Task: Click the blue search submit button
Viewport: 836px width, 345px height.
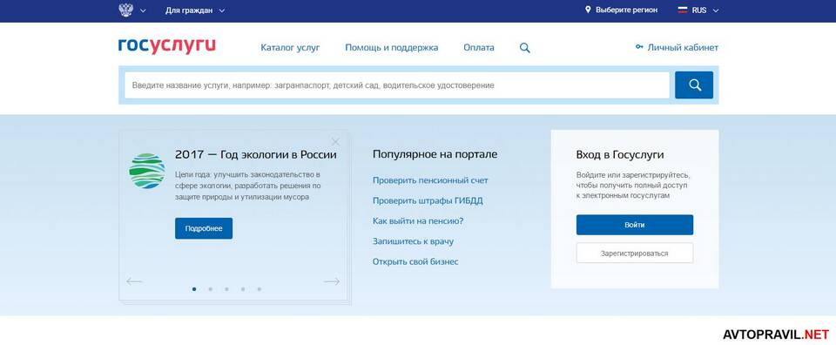Action: tap(694, 85)
